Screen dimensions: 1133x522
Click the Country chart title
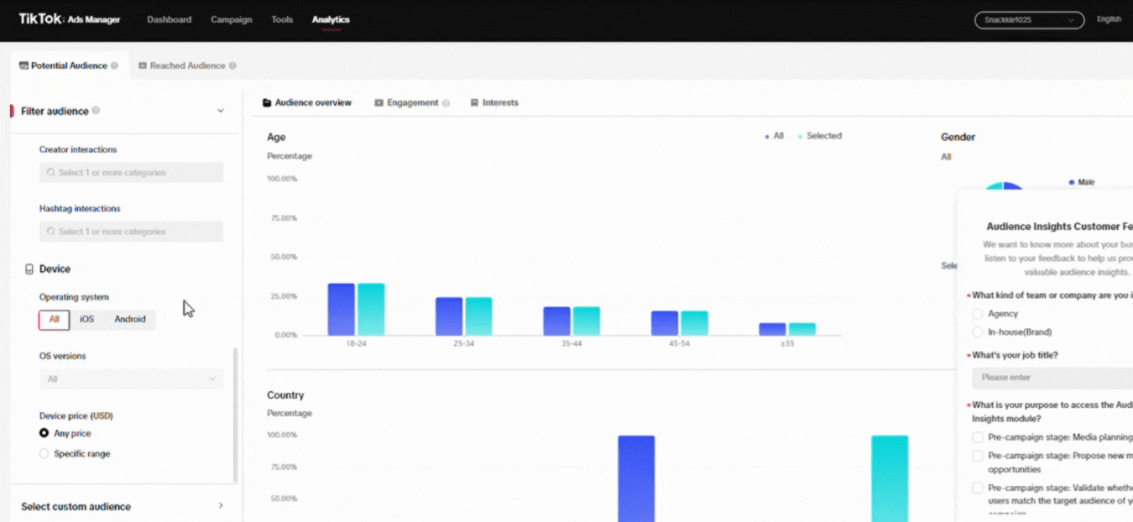285,395
